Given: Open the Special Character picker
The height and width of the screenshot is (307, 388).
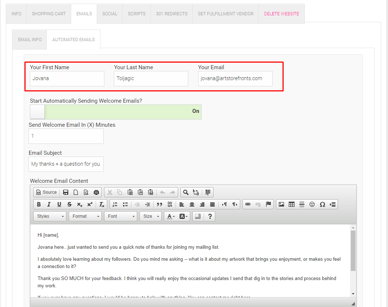Looking at the screenshot, I should pyautogui.click(x=322, y=204).
